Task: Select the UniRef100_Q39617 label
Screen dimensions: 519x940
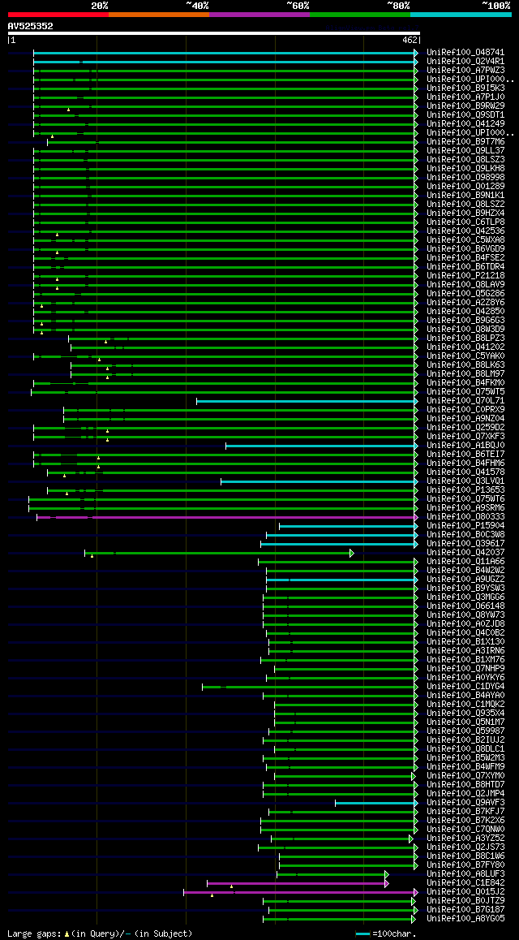Action: 465,544
